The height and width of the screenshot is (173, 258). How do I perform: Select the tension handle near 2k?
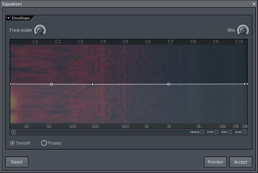pyautogui.click(x=169, y=84)
